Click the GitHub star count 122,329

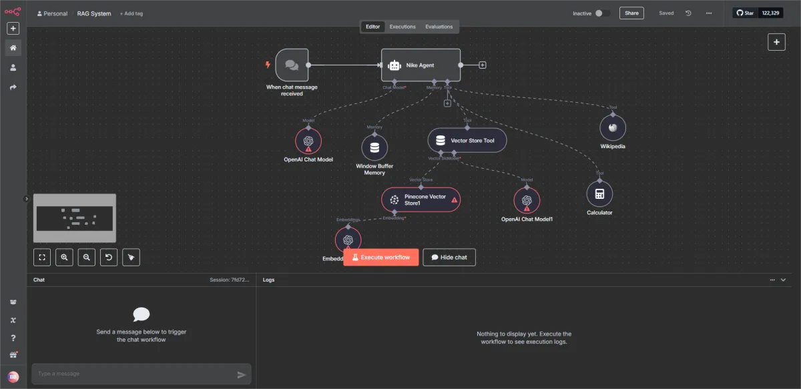pyautogui.click(x=770, y=13)
